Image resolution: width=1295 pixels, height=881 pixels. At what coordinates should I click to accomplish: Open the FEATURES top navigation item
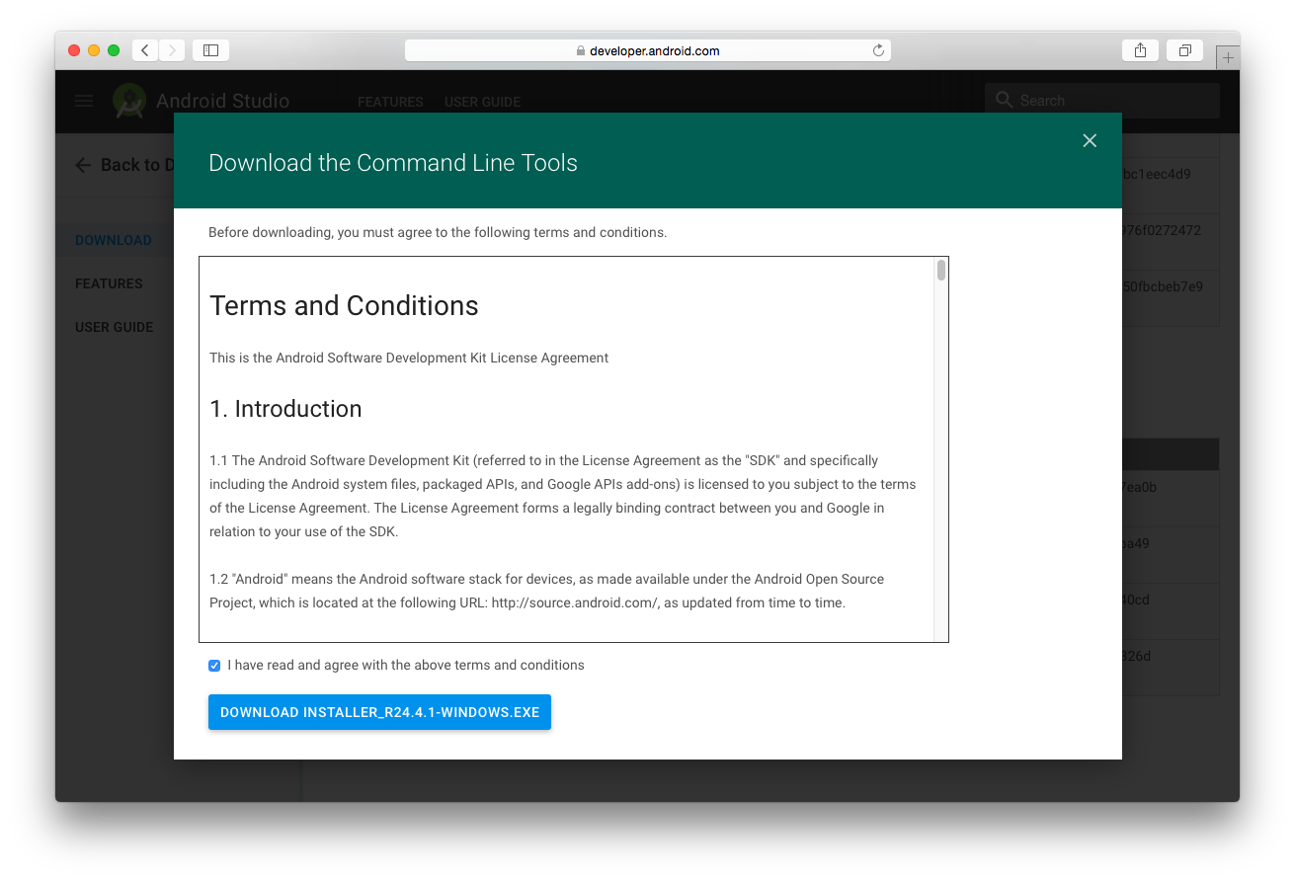pos(390,102)
